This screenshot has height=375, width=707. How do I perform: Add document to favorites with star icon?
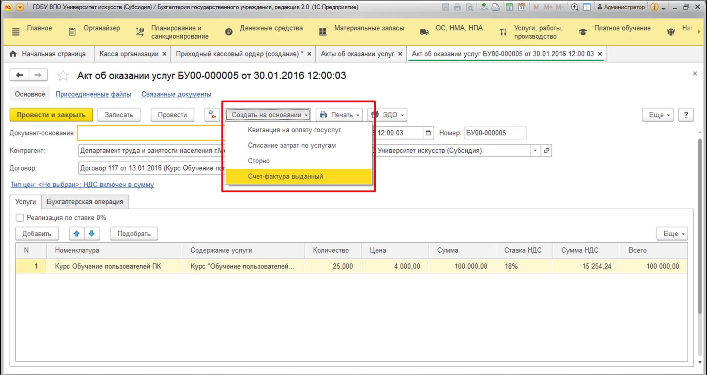coord(63,76)
